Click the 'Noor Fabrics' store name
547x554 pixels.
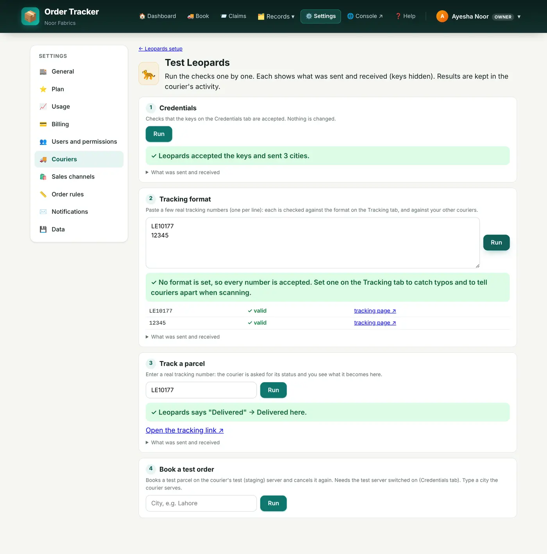click(x=60, y=23)
